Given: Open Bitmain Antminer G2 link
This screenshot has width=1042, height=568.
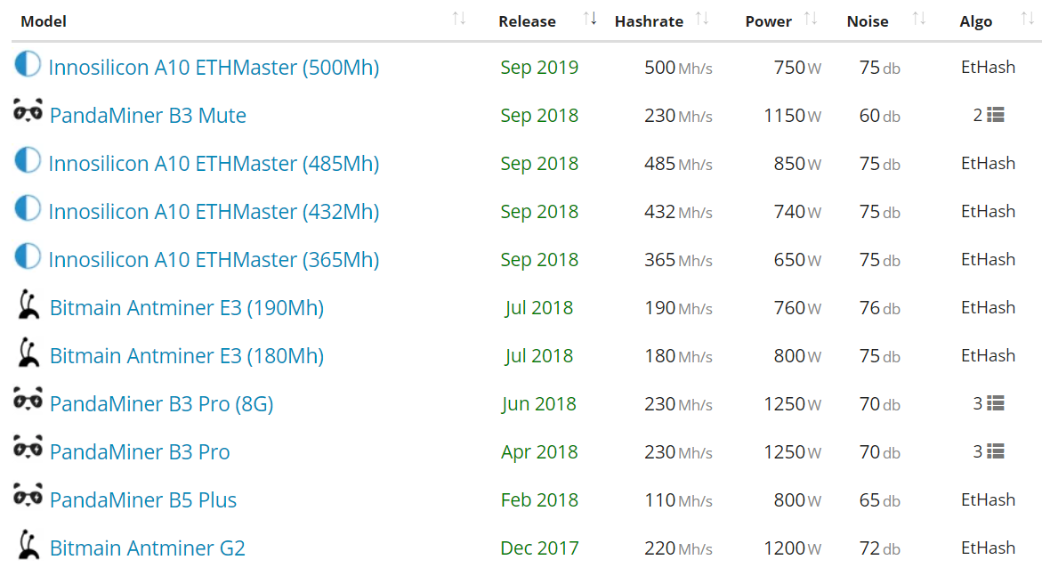Looking at the screenshot, I should [x=148, y=548].
